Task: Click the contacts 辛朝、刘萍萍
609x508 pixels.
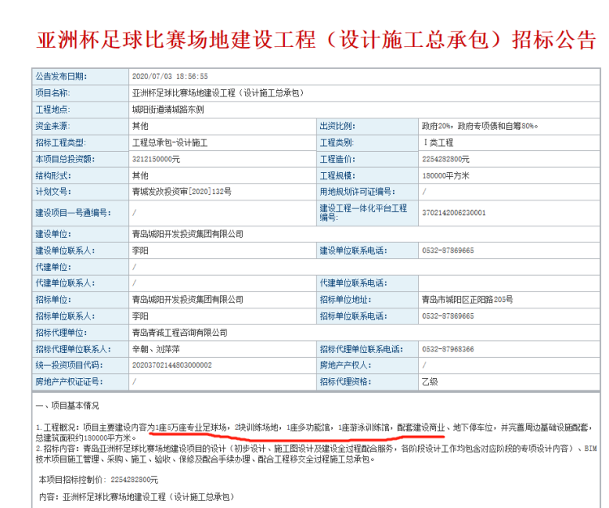Action: click(156, 350)
